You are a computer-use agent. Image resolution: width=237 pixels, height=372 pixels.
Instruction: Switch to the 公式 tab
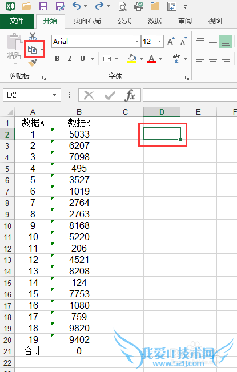coord(124,21)
